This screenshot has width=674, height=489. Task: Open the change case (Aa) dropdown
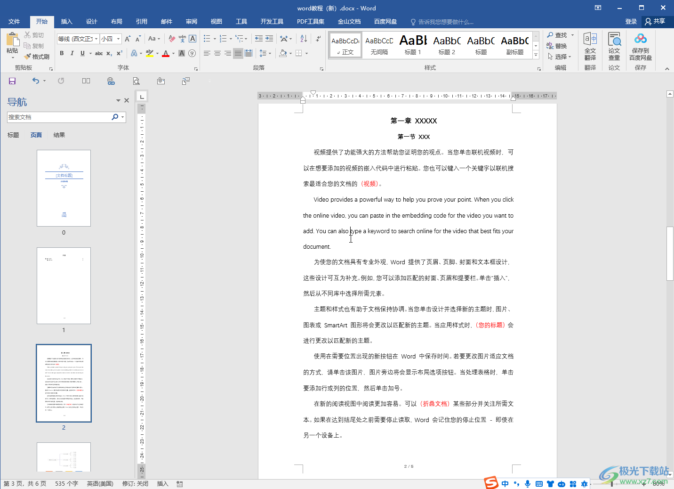(154, 39)
